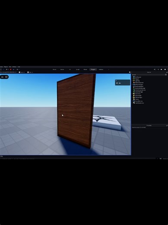Select ReplicatedFirst in the Explorer
This screenshot has height=225, width=168.
(x=139, y=86)
